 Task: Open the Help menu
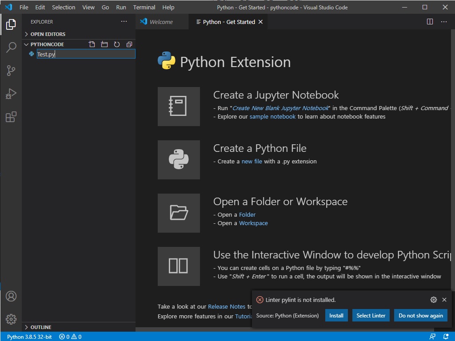pyautogui.click(x=168, y=7)
